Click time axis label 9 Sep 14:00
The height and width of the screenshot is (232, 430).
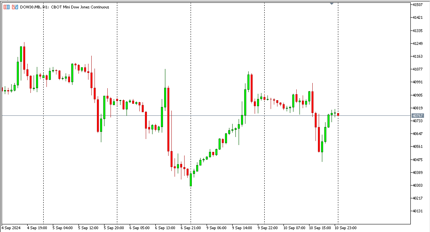coord(242,228)
